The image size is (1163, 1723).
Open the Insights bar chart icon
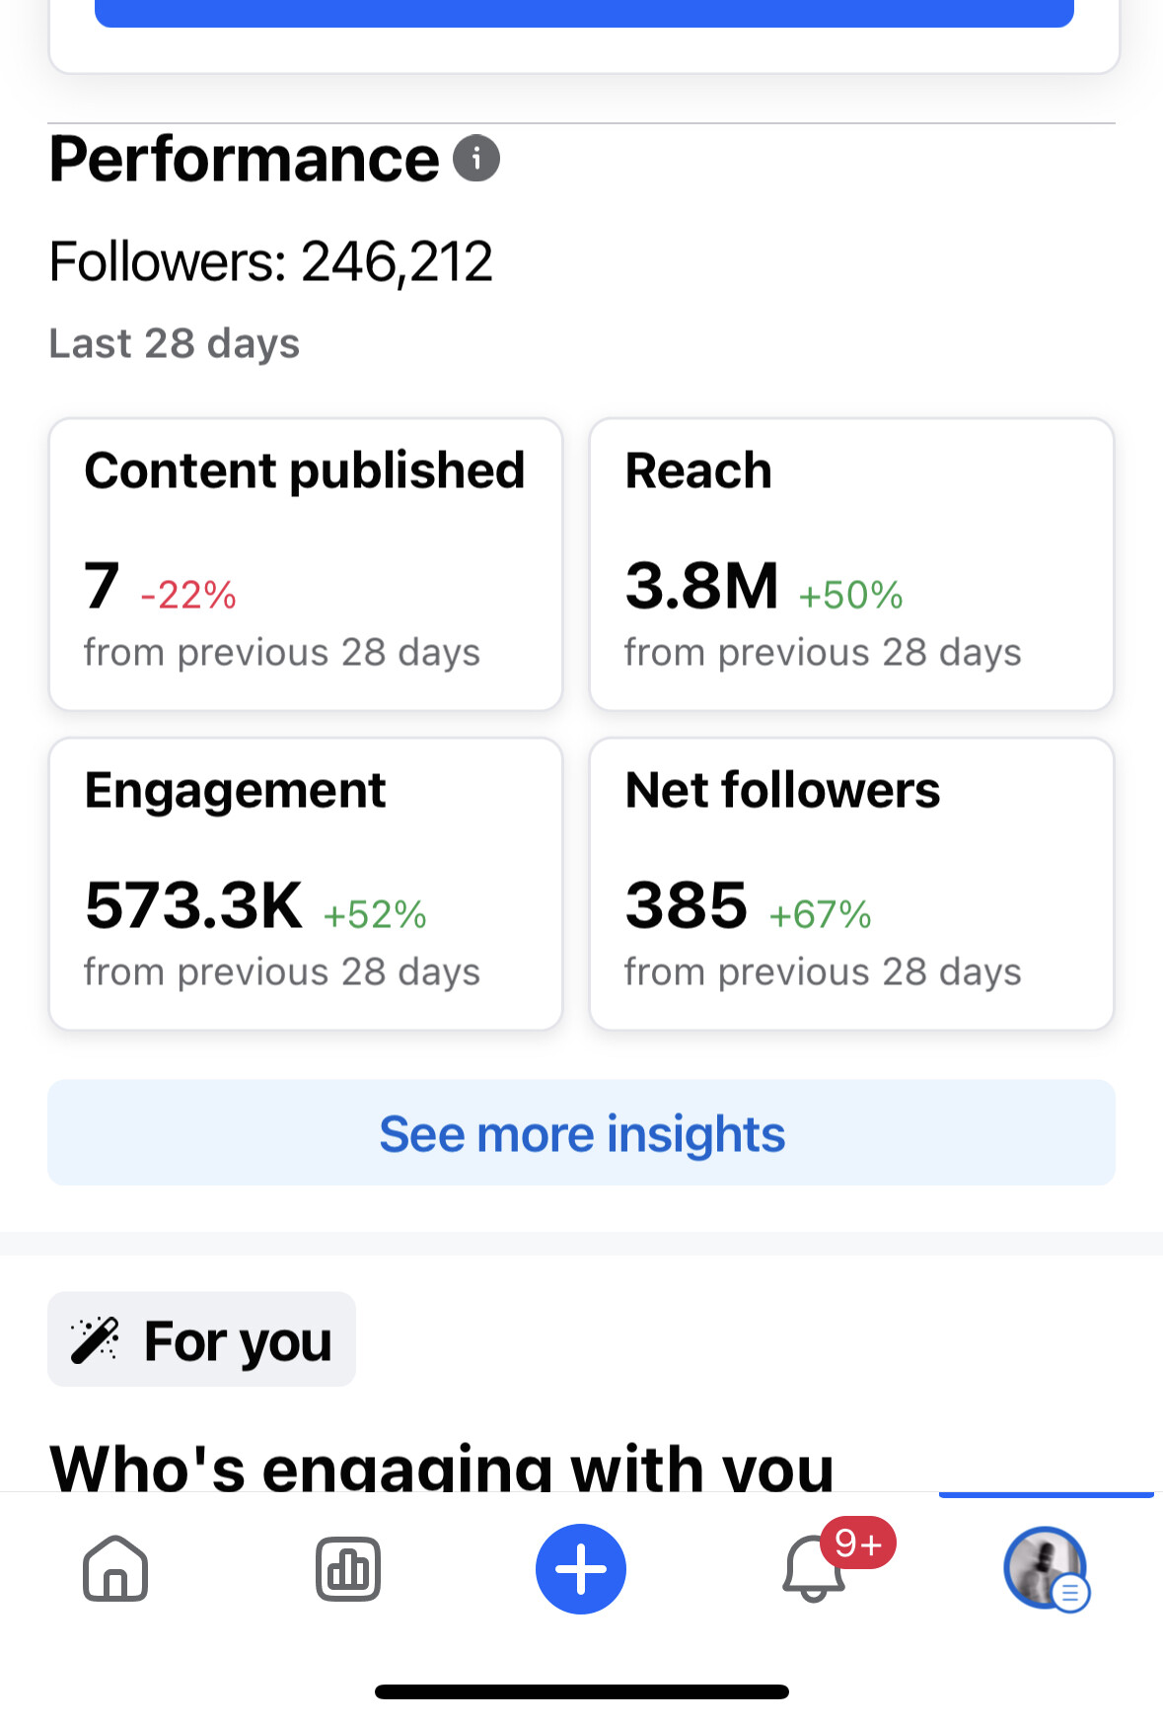[347, 1568]
